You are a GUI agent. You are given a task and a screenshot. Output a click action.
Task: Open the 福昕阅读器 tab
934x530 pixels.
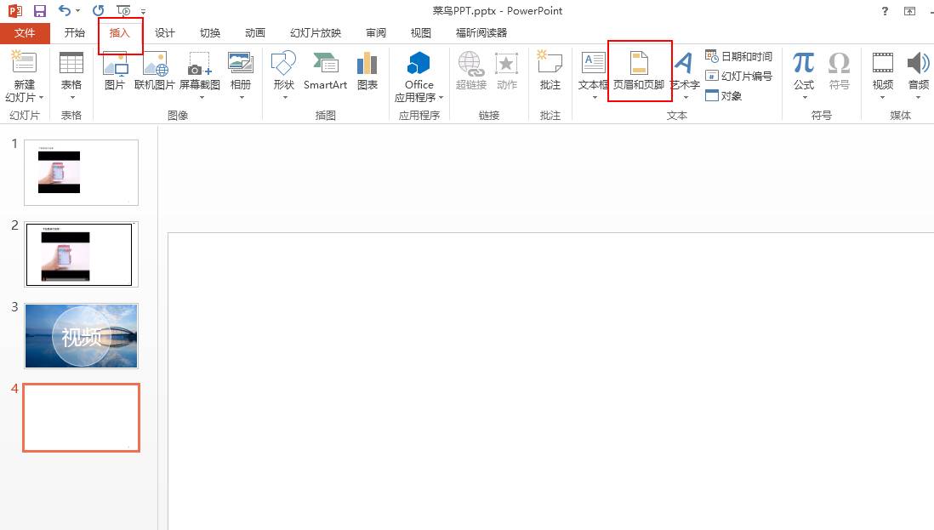tap(481, 32)
